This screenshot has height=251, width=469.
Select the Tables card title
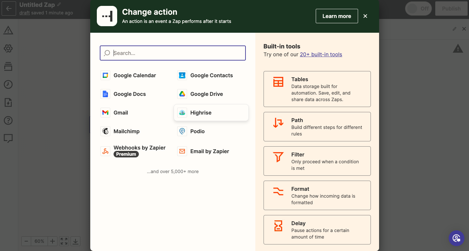(x=300, y=79)
